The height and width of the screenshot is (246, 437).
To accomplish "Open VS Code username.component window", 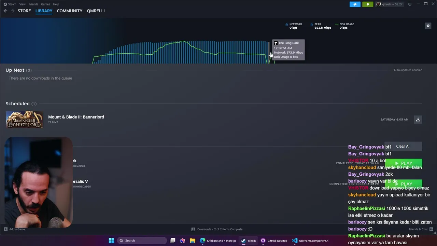I will (310, 241).
